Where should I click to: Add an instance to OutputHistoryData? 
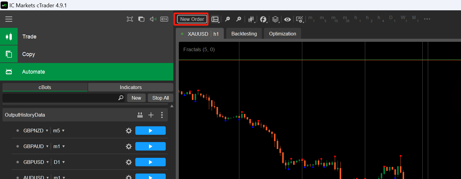pyautogui.click(x=151, y=115)
